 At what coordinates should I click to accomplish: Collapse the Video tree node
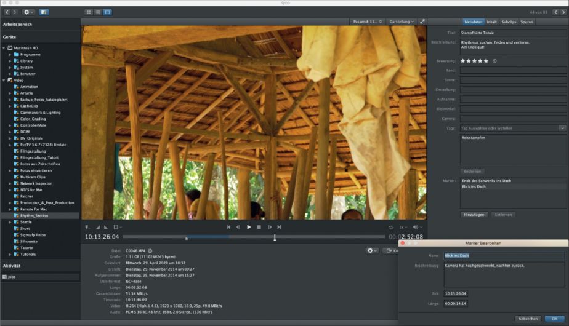point(4,80)
